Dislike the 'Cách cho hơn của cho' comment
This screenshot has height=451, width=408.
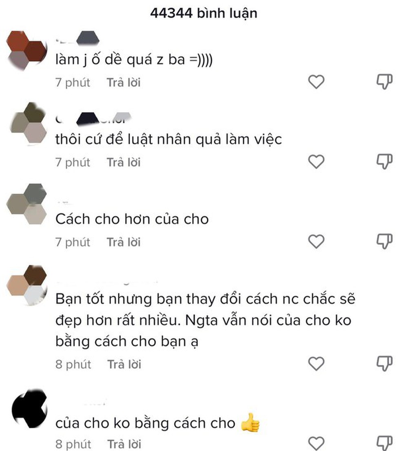point(384,241)
